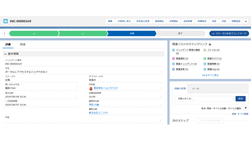The height and width of the screenshot is (141, 251).
Task: Open the 関連FAQ (0) link
Action: tap(213, 69)
